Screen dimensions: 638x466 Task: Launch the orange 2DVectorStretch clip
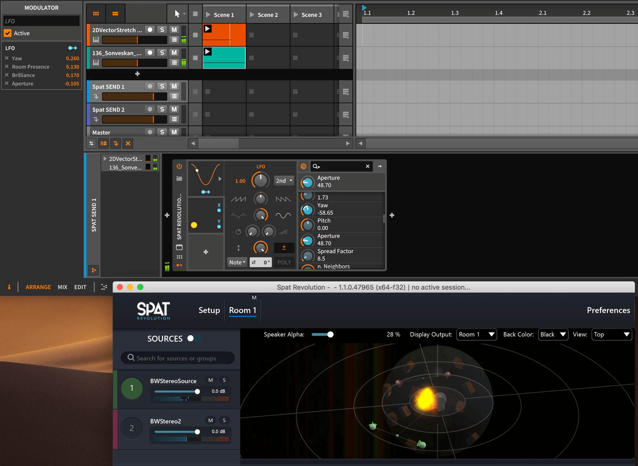pos(208,29)
